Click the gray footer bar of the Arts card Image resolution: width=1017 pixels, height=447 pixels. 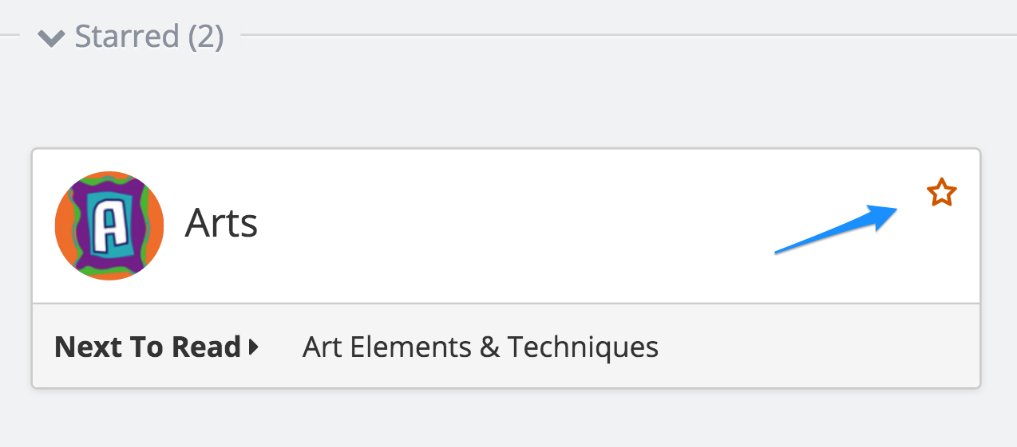[x=506, y=346]
